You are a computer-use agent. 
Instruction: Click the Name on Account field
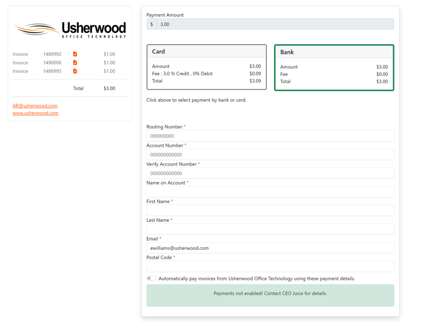(x=270, y=192)
